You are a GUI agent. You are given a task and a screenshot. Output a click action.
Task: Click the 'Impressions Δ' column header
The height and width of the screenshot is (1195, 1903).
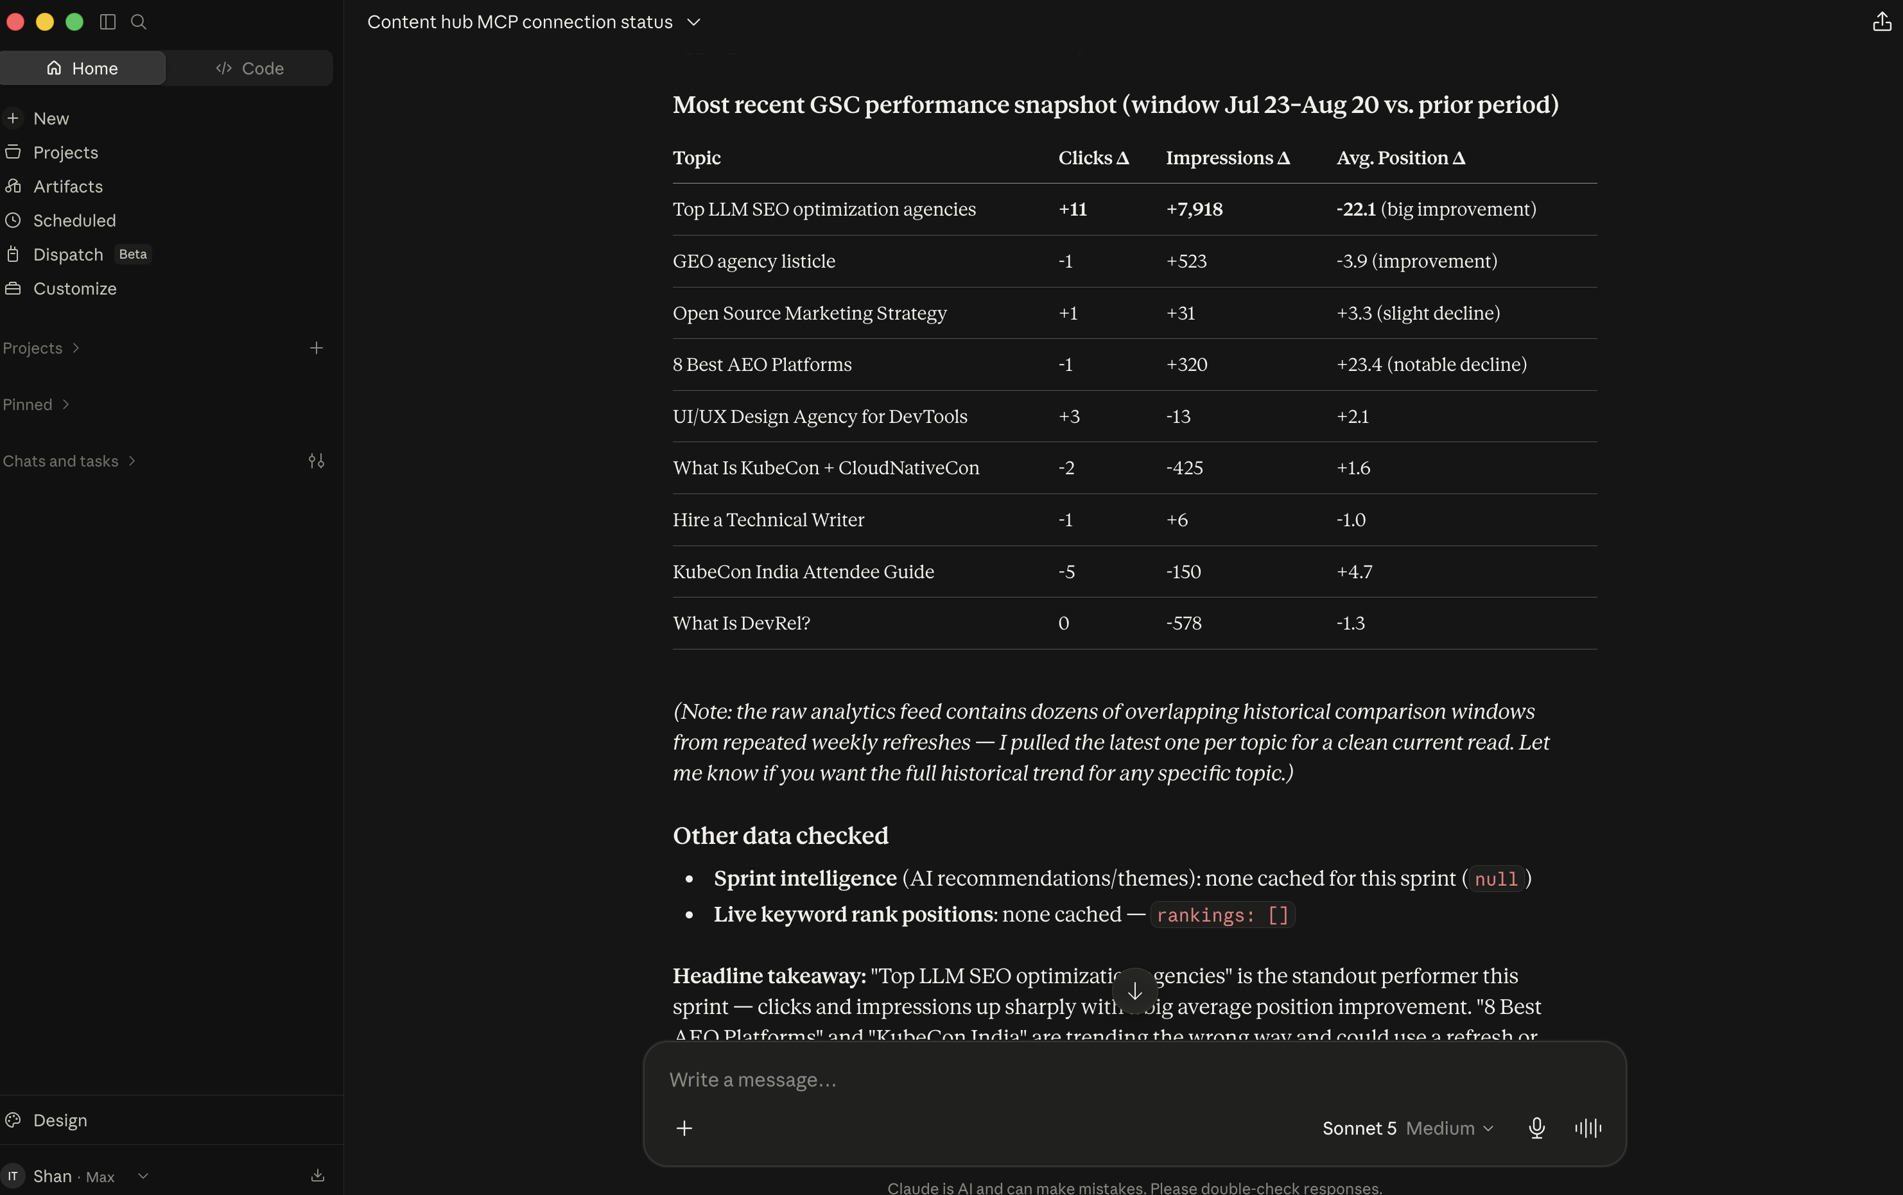pos(1228,158)
